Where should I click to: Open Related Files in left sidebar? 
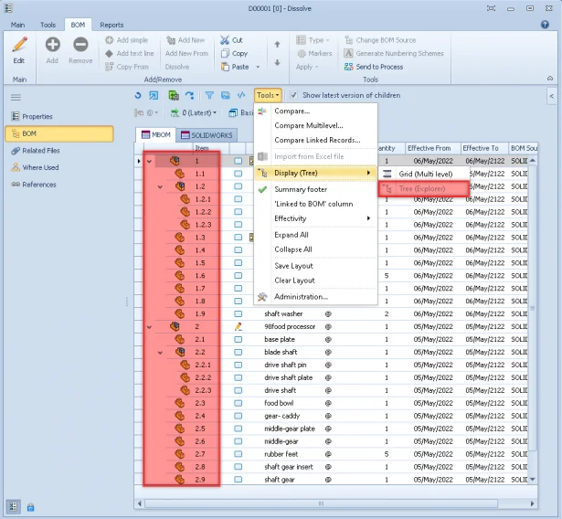pos(40,151)
